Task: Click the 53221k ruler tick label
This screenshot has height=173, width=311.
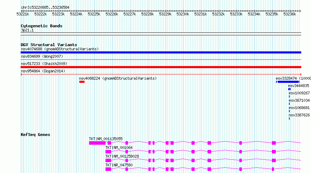Action: click(23, 14)
